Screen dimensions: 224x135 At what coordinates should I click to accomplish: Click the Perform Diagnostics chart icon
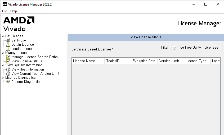8,82
